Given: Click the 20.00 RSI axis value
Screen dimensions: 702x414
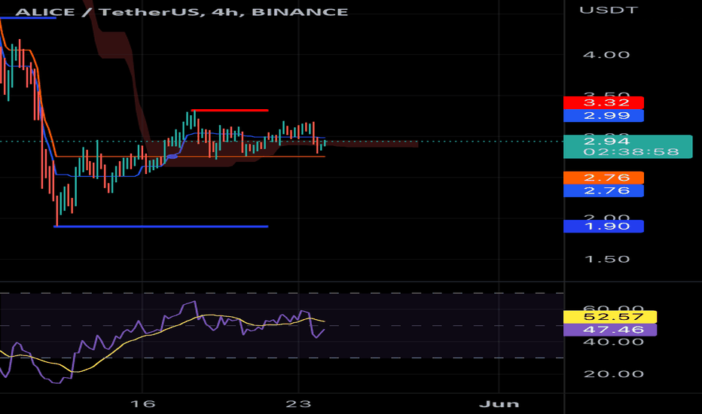Looking at the screenshot, I should (613, 374).
